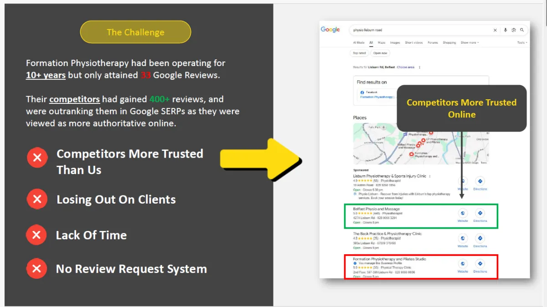Open Website icon for Formation Physiotherapy and Pilates Studio
Screen dimensions: 547x307
[x=463, y=264]
